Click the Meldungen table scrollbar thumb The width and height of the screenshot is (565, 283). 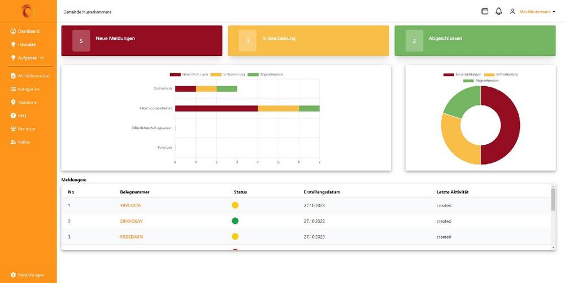[553, 200]
